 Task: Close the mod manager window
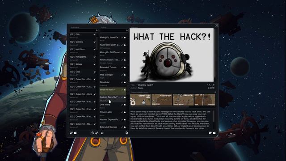[x=217, y=25]
